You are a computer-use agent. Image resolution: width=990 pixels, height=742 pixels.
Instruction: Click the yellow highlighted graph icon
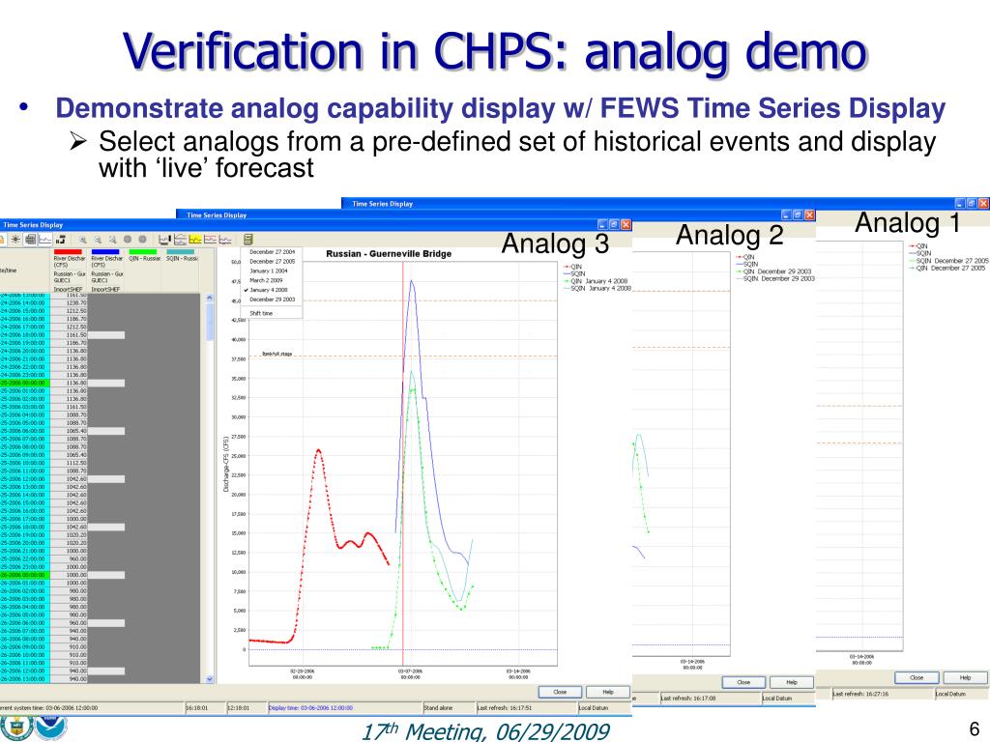[195, 240]
